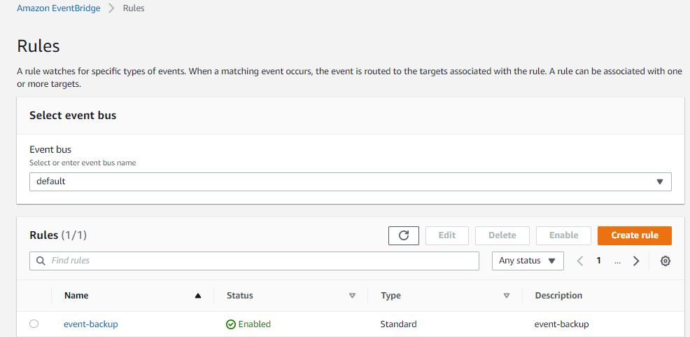The height and width of the screenshot is (337, 690).
Task: Click the Edit button
Action: [446, 235]
